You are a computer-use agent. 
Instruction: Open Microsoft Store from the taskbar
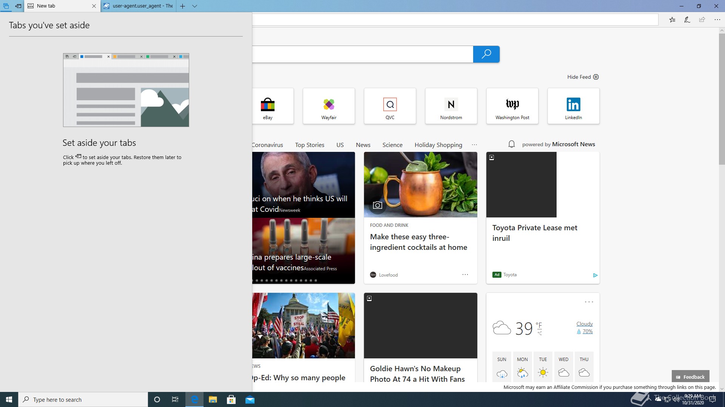pos(231,399)
